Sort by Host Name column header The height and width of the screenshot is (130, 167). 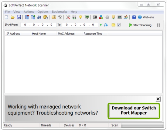43,34
